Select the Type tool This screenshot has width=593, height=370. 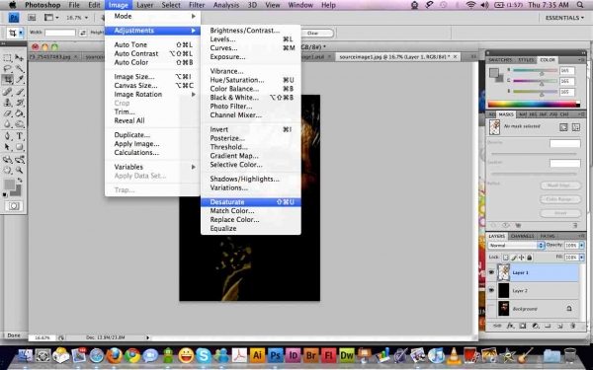[20, 136]
